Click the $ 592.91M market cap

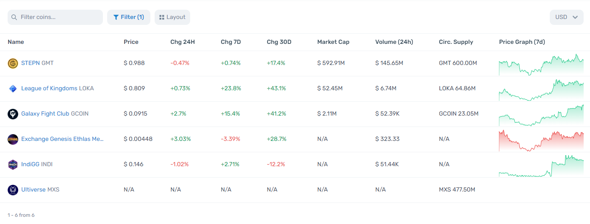(331, 63)
